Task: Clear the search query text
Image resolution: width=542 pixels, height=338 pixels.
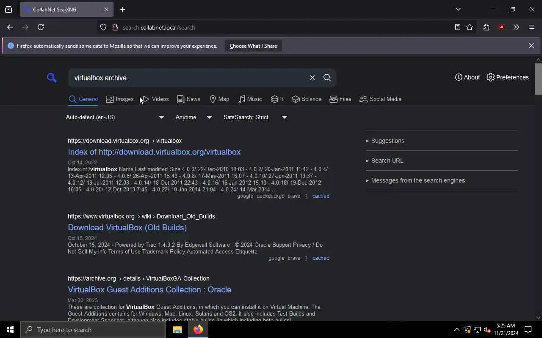Action: coord(312,78)
